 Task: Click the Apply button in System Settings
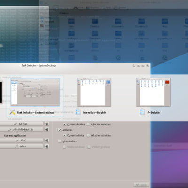141,185
